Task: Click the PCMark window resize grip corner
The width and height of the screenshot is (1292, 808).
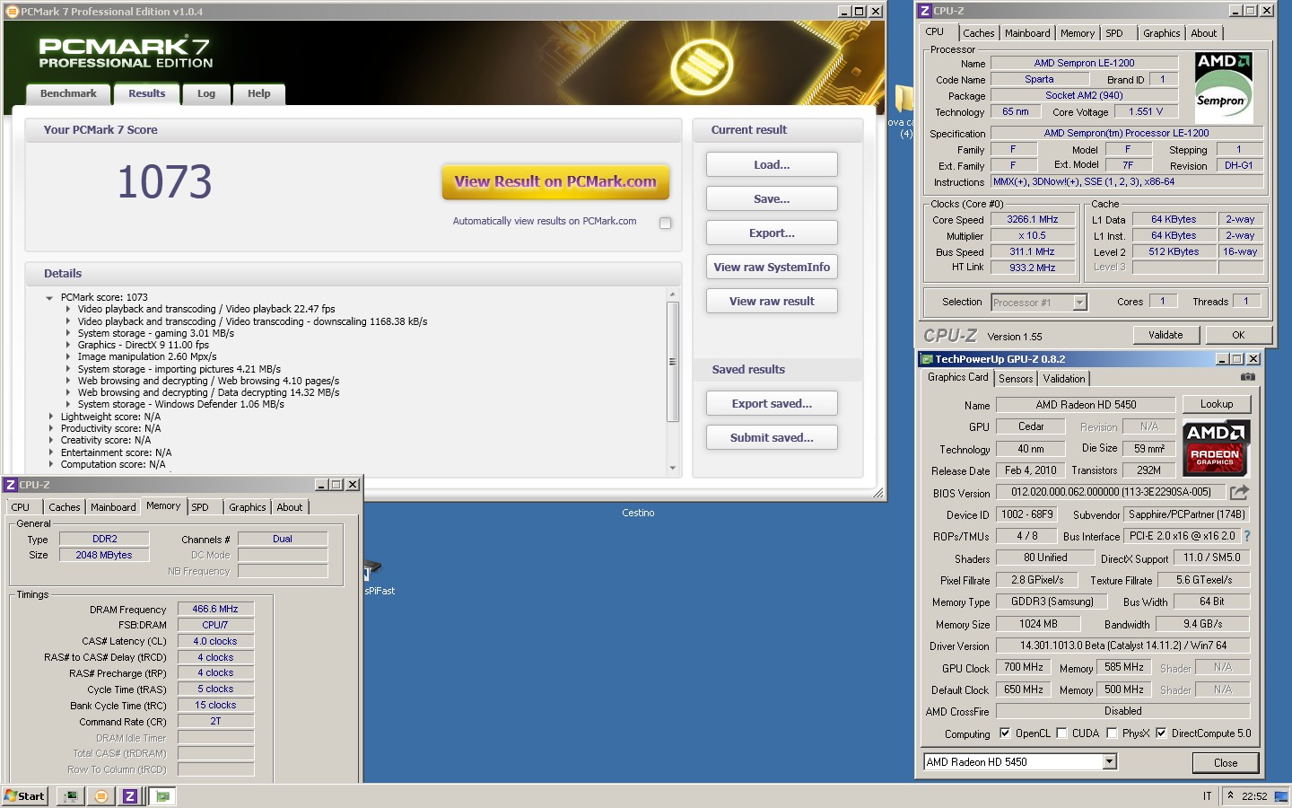Action: [878, 493]
